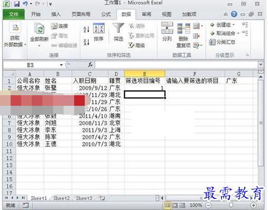This screenshot has width=268, height=210.
Task: Switch to the Insert (插入) tab
Action: click(x=56, y=14)
